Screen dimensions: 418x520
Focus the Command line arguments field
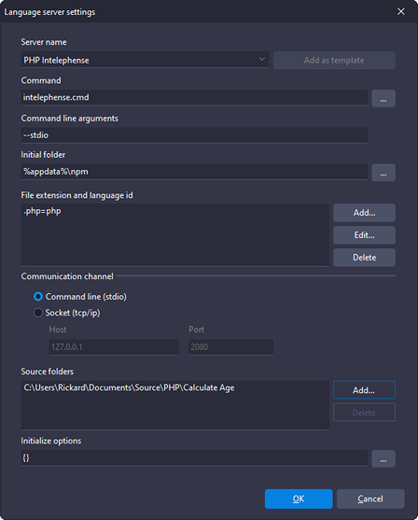[194, 135]
